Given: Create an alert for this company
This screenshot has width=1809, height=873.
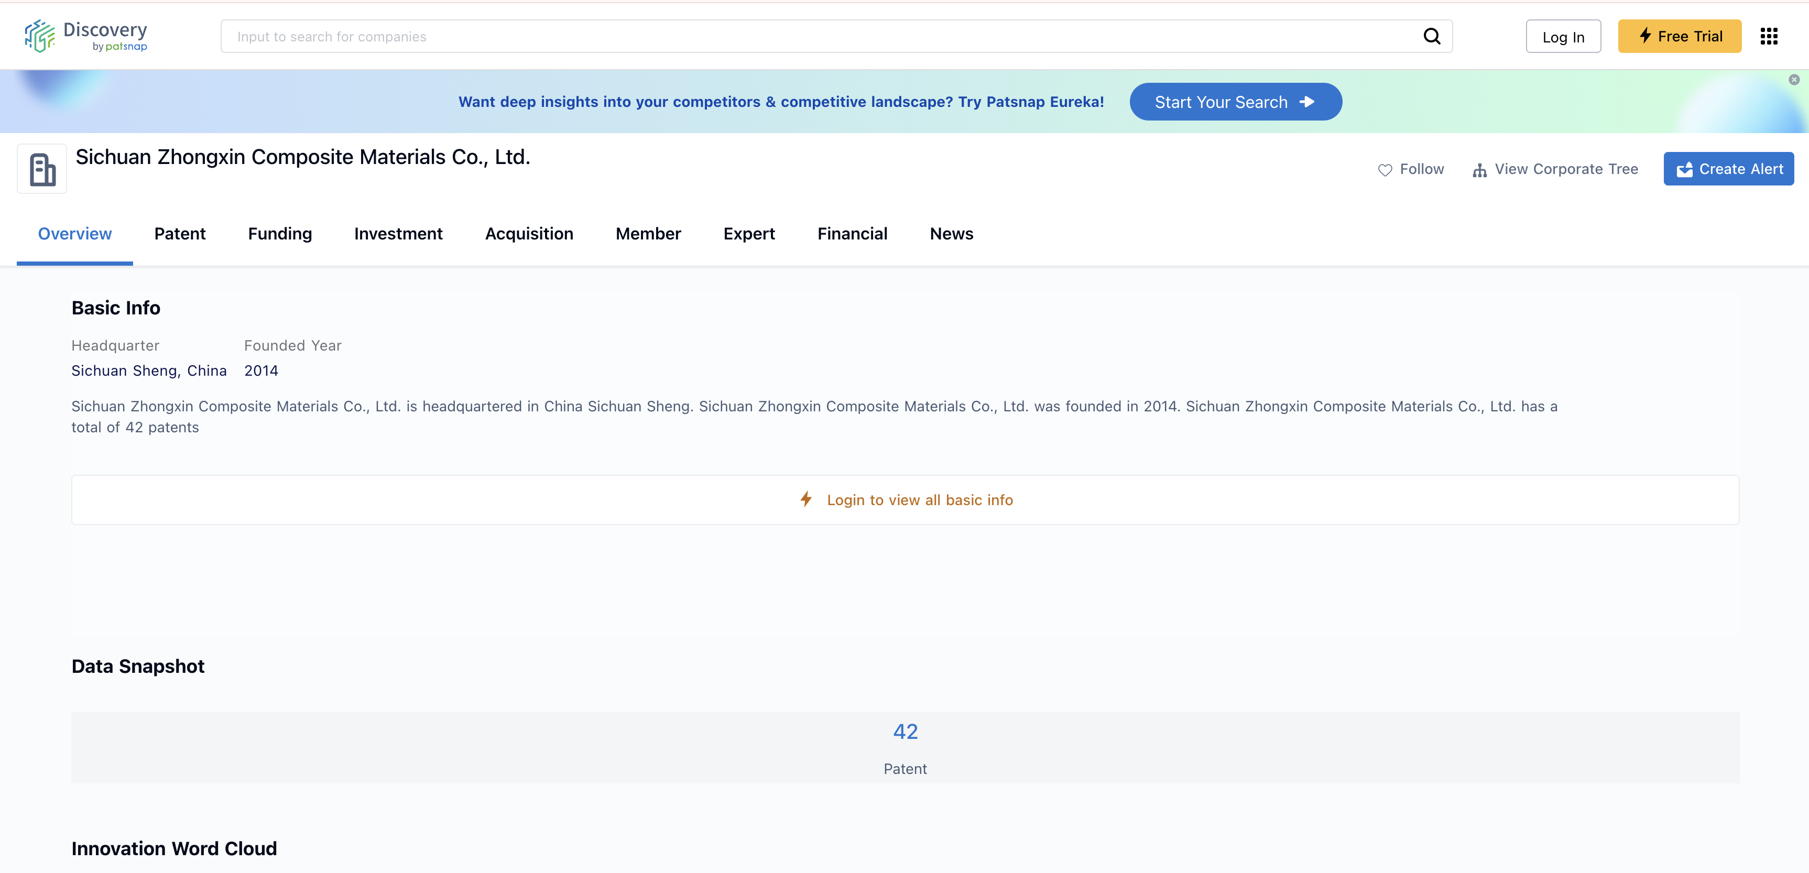Looking at the screenshot, I should click(1728, 169).
